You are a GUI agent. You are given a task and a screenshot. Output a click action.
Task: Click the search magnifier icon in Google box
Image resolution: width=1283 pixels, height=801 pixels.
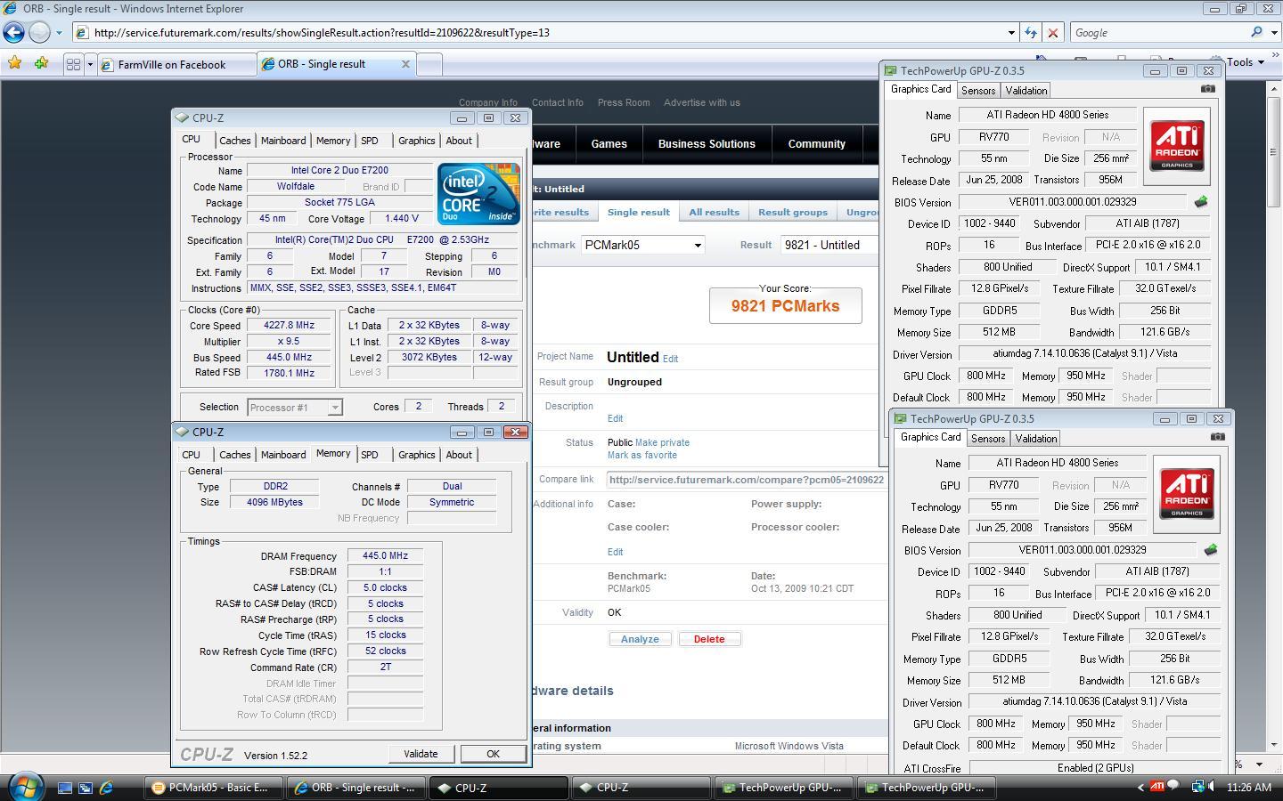point(1256,32)
